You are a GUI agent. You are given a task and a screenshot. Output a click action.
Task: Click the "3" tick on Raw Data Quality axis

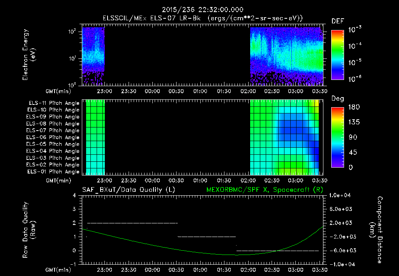click(74, 209)
